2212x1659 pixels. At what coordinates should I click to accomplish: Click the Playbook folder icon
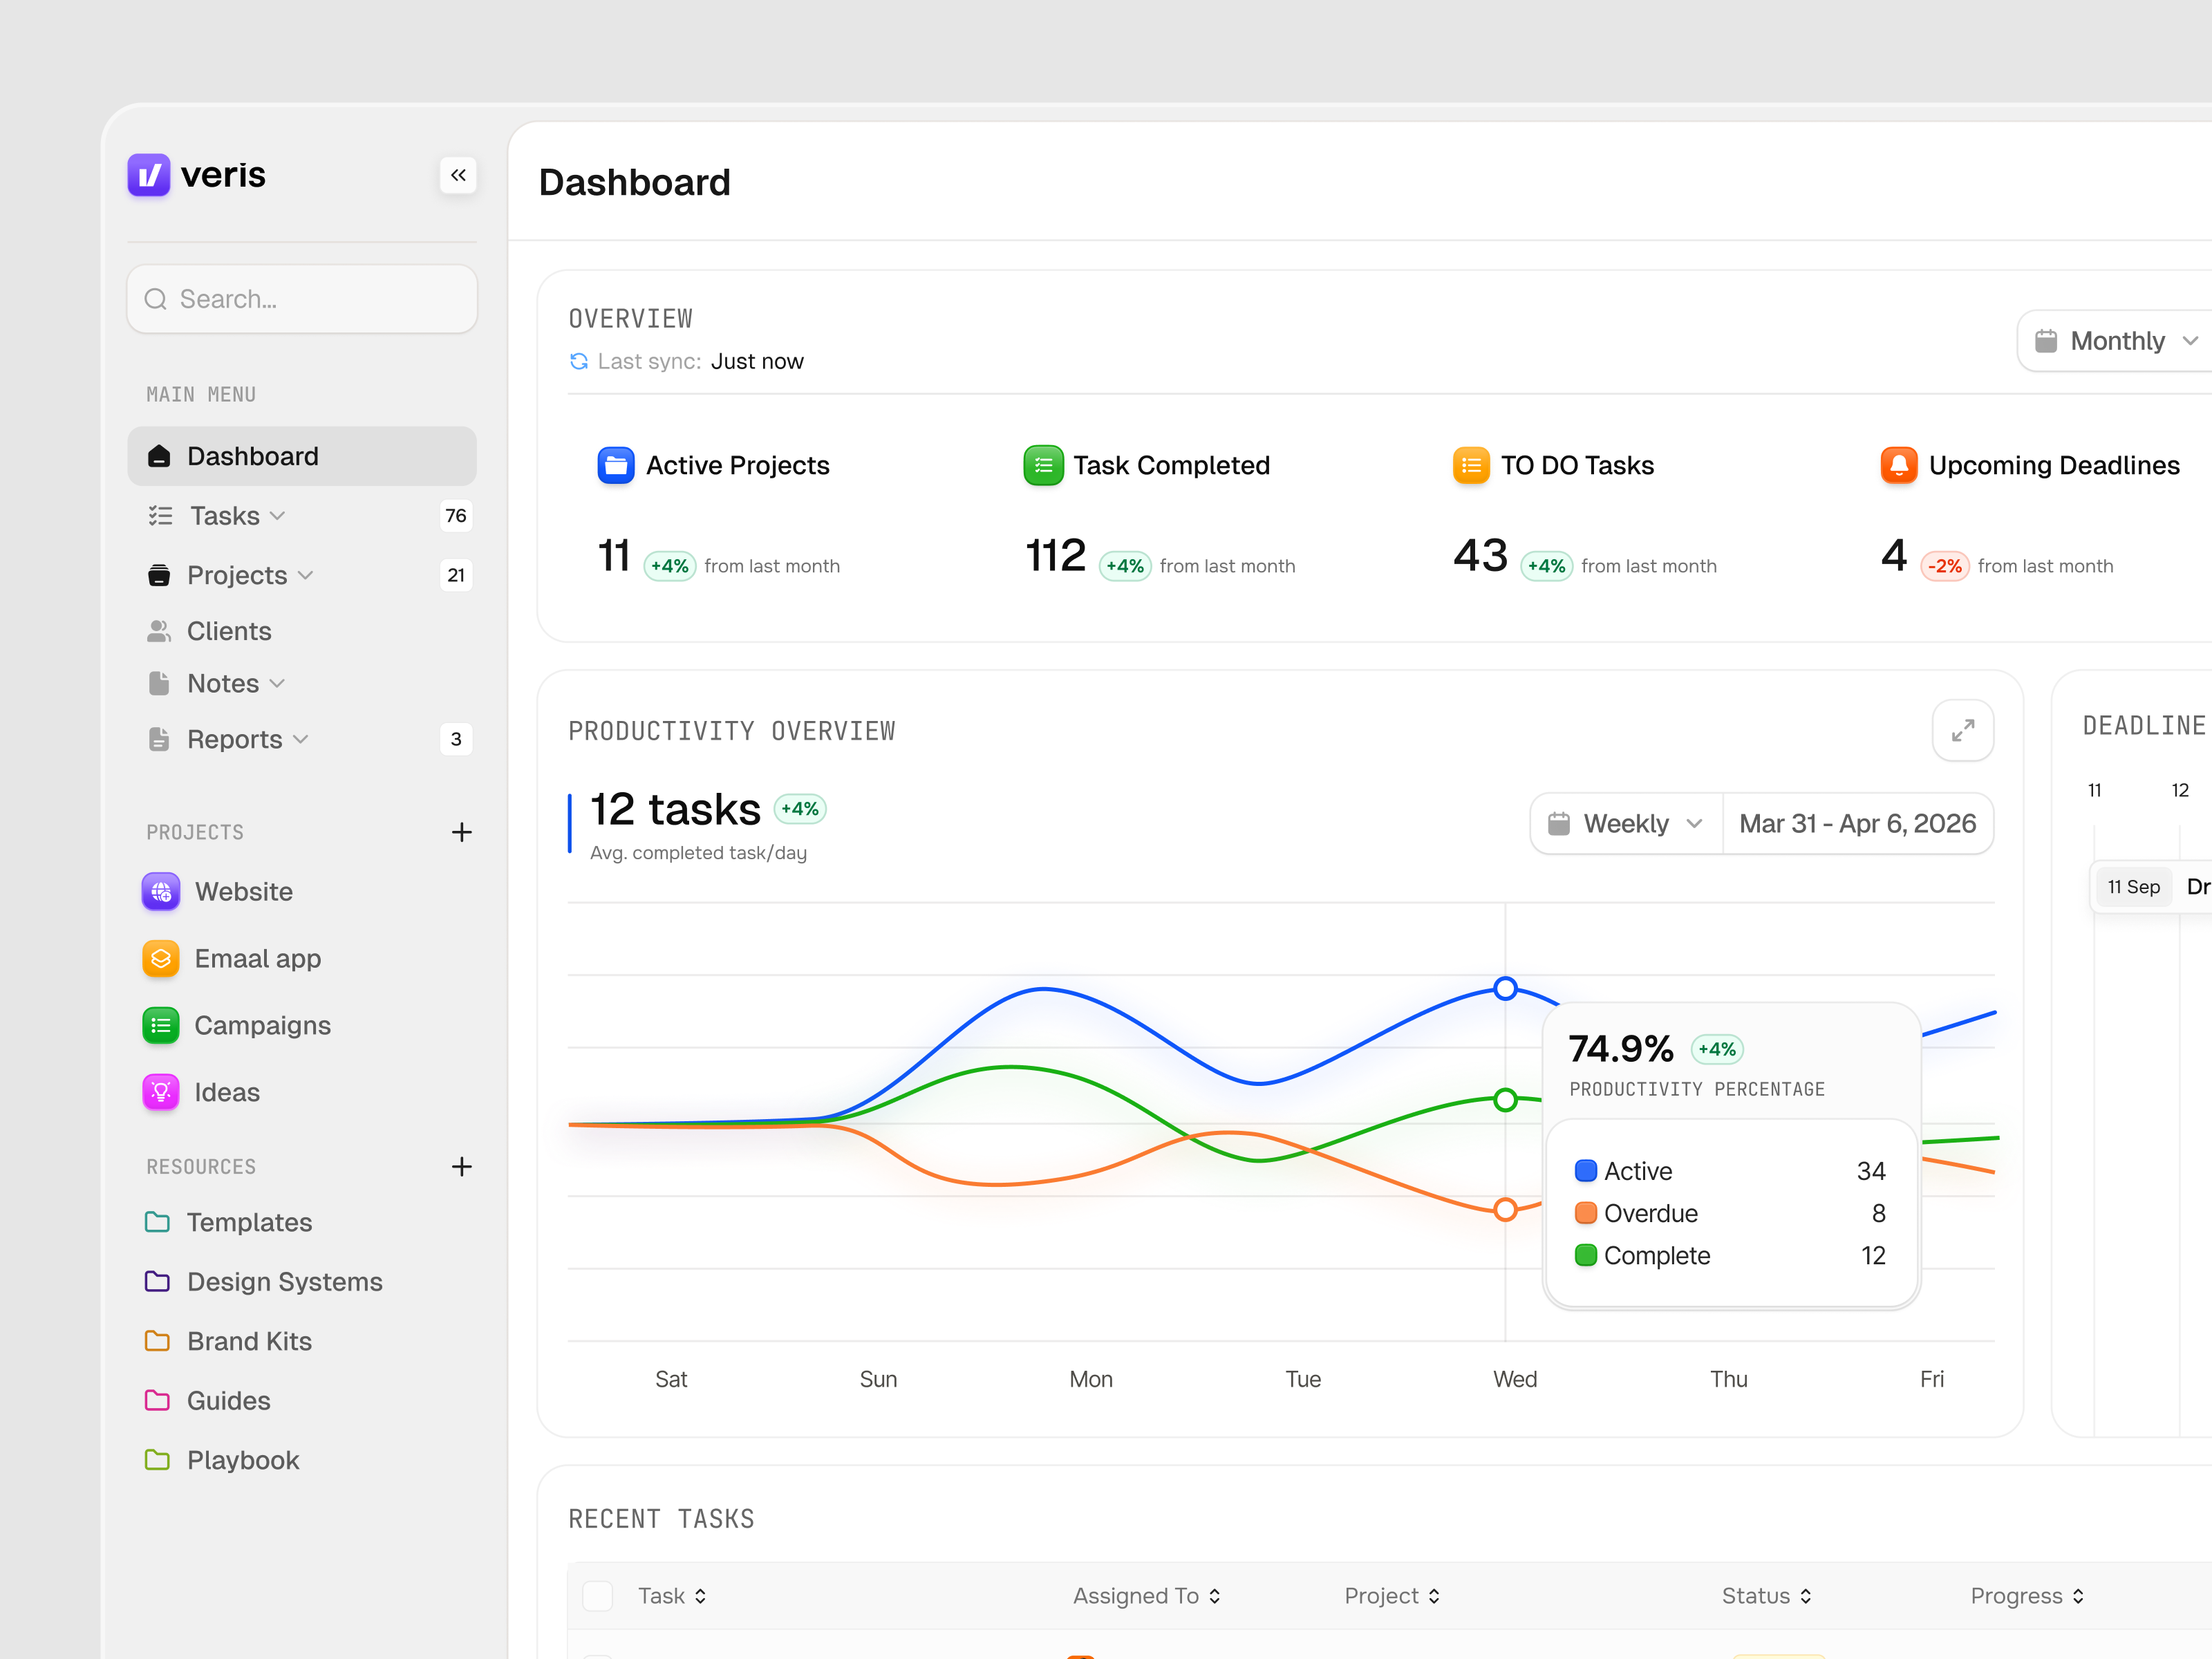(158, 1459)
